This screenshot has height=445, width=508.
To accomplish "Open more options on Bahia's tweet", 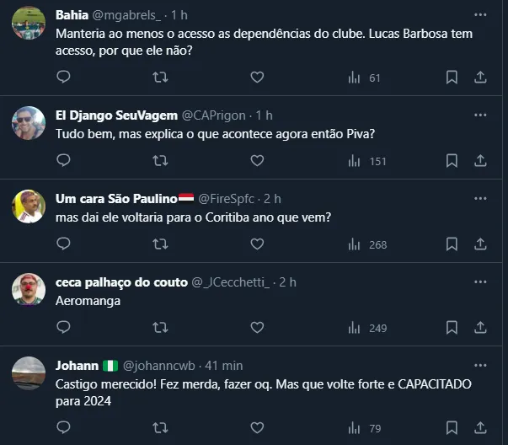I will pyautogui.click(x=480, y=15).
